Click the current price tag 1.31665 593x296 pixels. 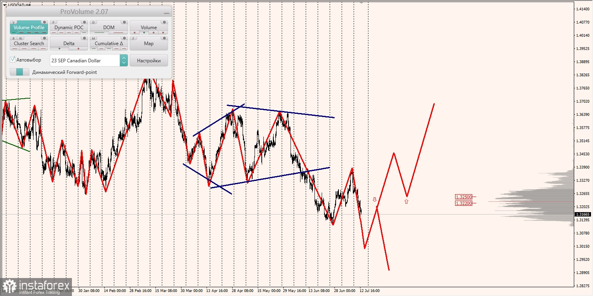coord(583,215)
